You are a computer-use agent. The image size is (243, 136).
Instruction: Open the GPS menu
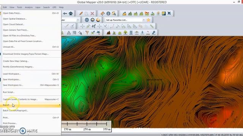pyautogui.click(x=54, y=7)
